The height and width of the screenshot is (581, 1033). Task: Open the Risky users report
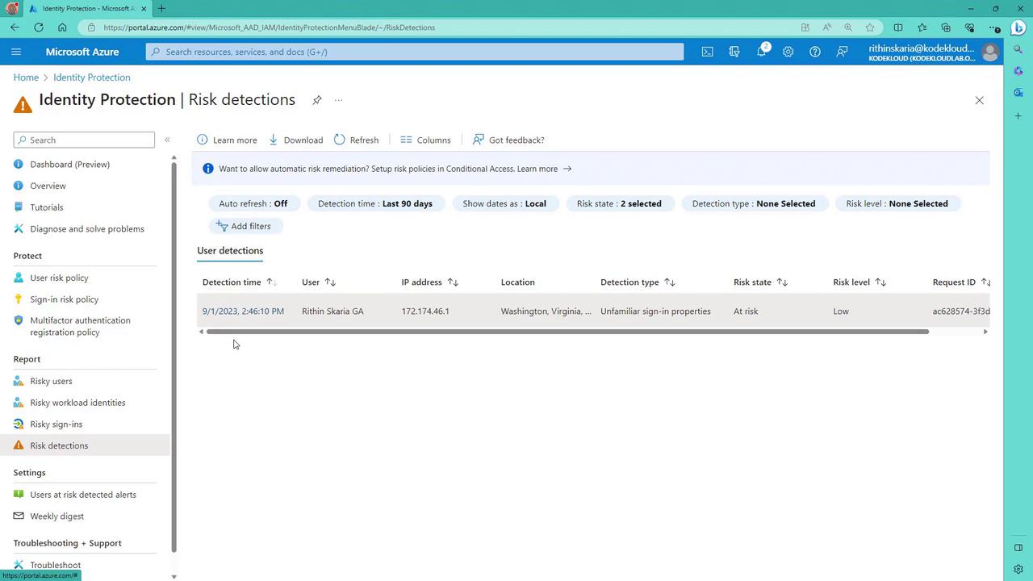coord(51,381)
